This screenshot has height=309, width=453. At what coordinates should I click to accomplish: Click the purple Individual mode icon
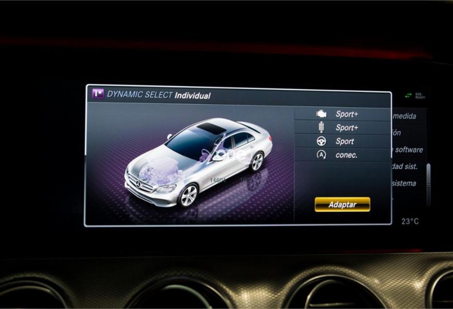pyautogui.click(x=98, y=94)
